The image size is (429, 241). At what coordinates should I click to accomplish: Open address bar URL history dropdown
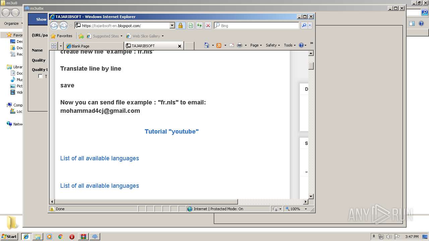[x=172, y=25]
